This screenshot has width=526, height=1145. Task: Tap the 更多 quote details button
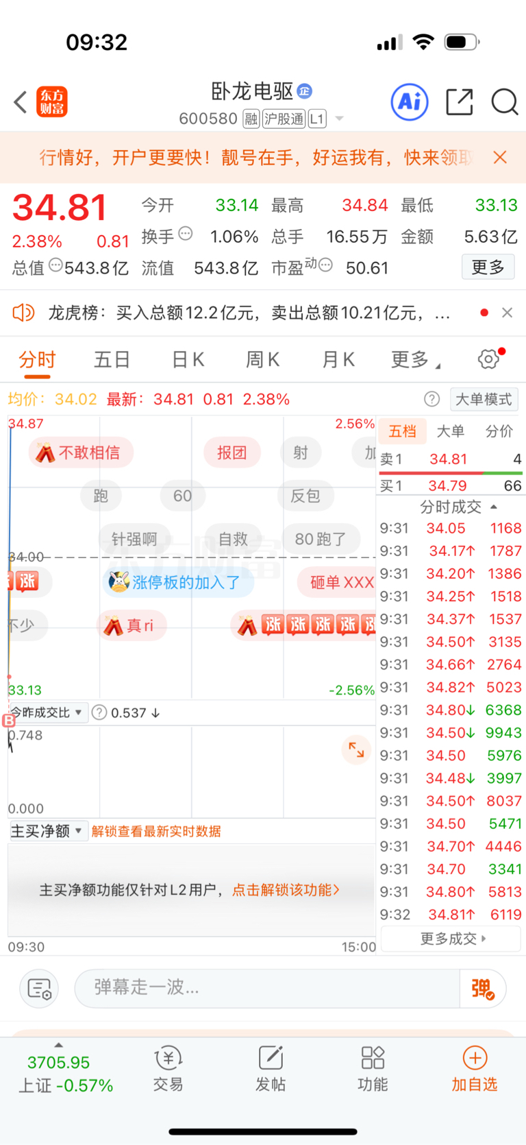[x=488, y=267]
